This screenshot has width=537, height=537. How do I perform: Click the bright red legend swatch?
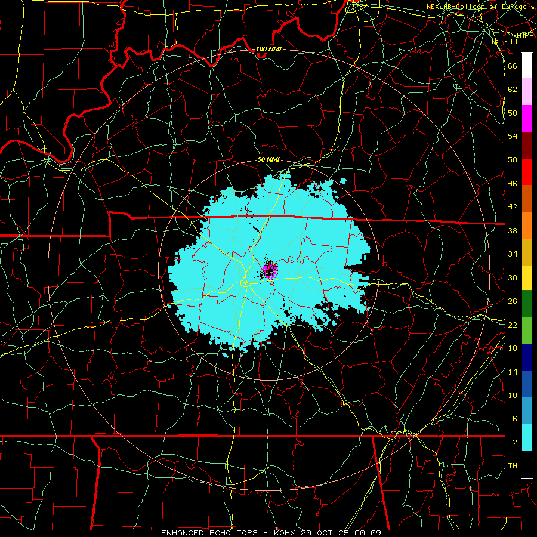click(x=527, y=172)
